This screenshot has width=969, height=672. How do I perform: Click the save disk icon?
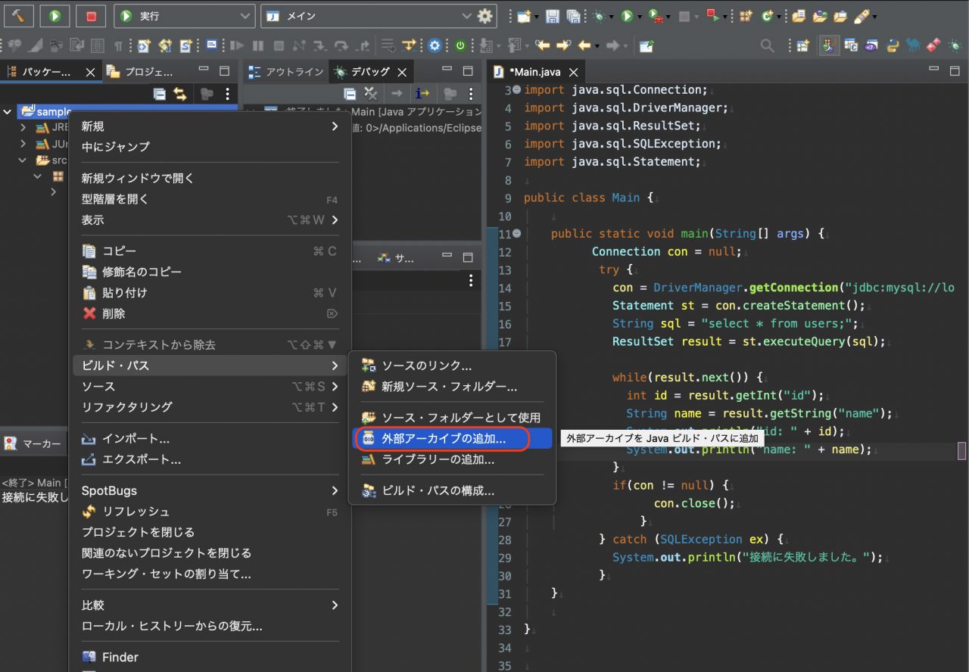[553, 16]
